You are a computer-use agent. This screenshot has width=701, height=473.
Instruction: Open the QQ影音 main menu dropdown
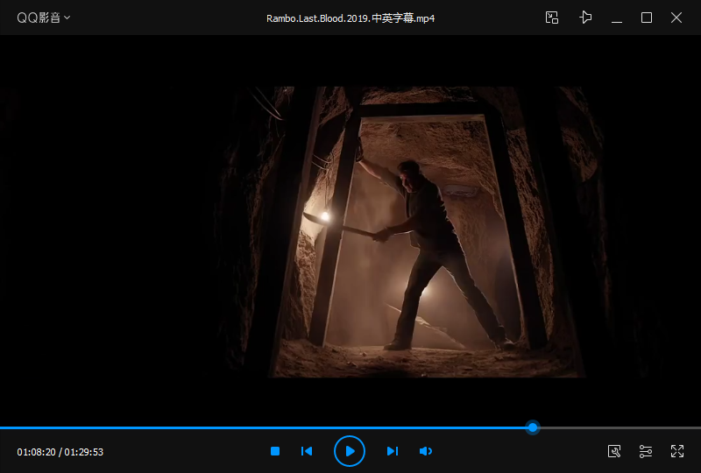point(43,18)
